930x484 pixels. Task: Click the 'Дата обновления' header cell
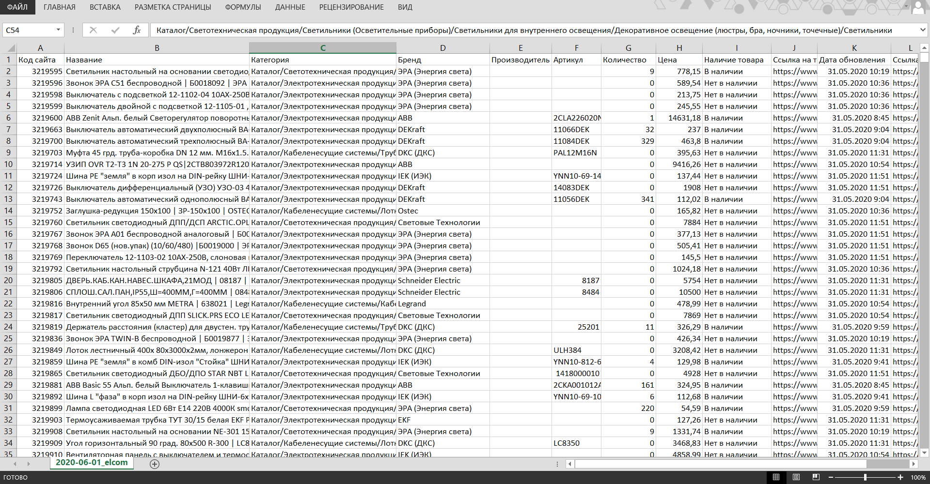coord(854,60)
